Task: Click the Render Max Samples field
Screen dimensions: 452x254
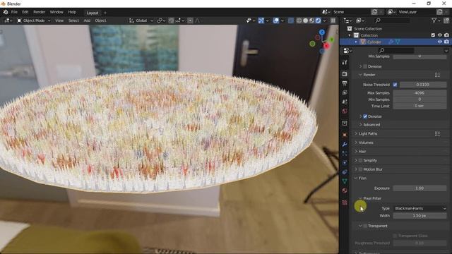Action: coord(420,93)
